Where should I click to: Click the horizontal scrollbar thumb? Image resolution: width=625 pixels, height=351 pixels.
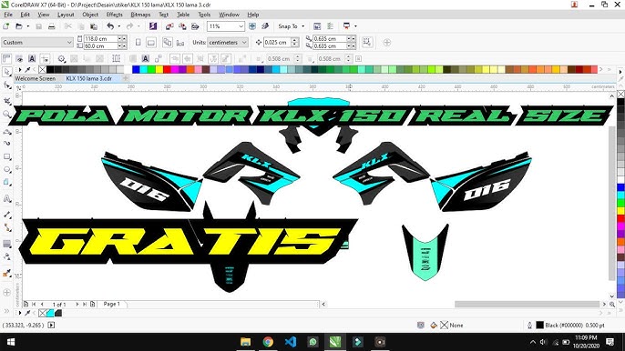527,304
